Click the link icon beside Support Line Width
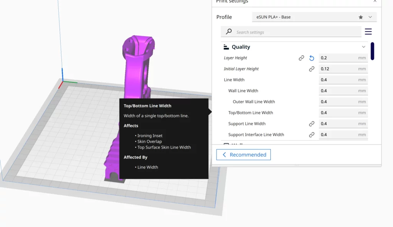Screen dimensions: 393x227 tap(312, 123)
